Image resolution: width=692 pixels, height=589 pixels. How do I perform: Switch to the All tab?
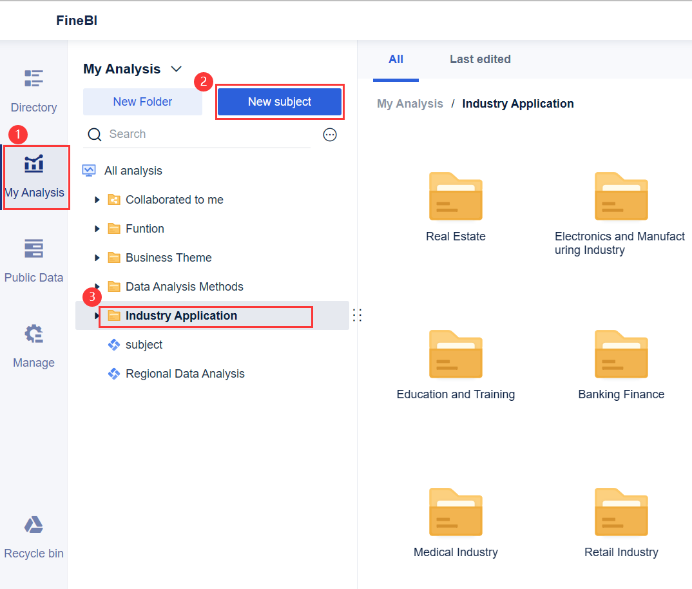tap(396, 59)
